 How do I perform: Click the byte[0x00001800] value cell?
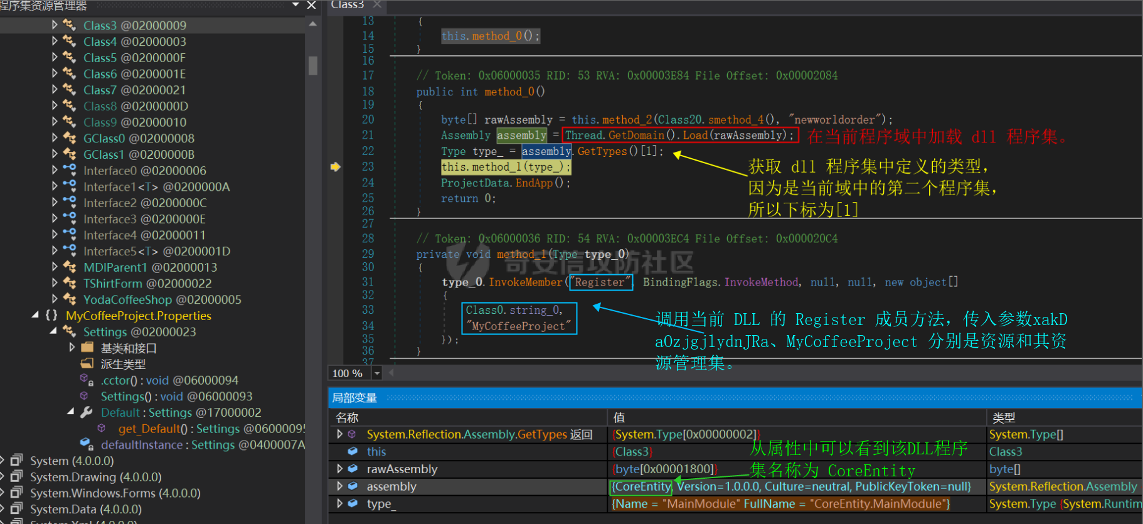797,469
